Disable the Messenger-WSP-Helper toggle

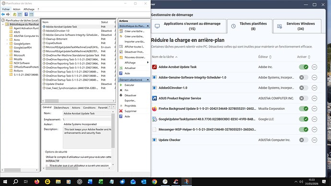304,129
